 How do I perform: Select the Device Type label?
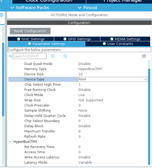34,79
